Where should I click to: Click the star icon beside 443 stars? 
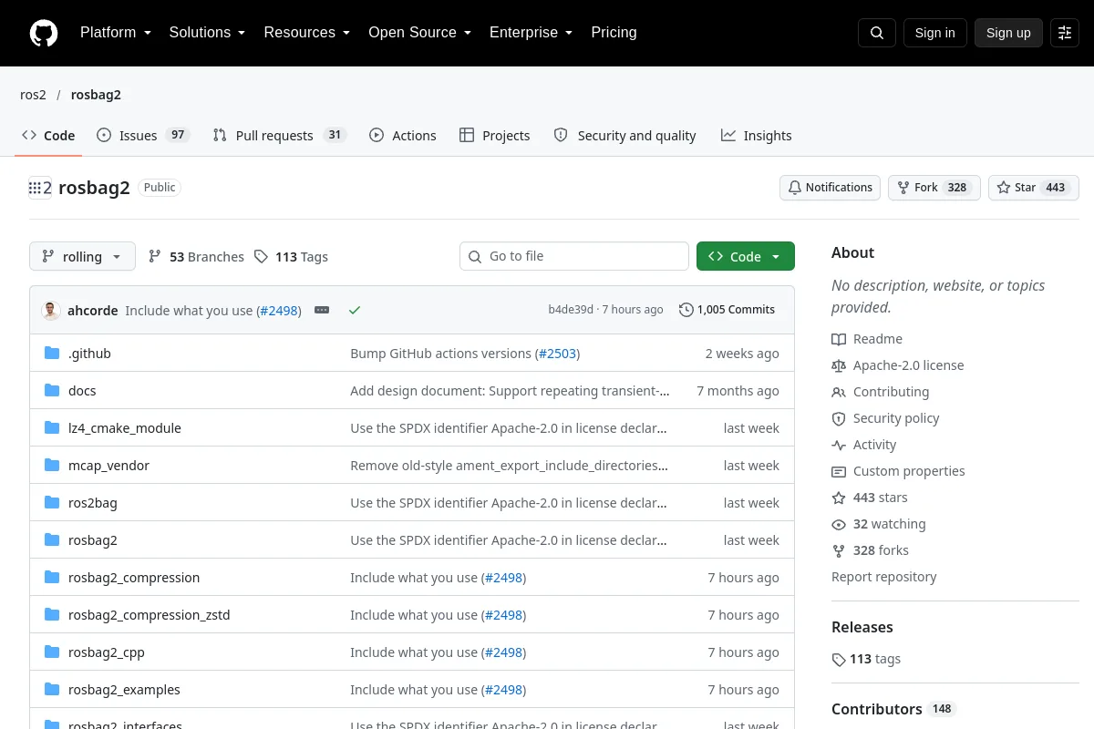[x=839, y=498]
